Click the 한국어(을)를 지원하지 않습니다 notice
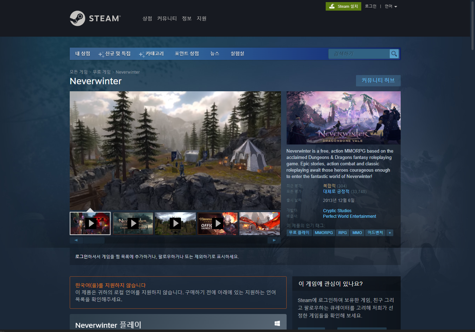 (111, 285)
